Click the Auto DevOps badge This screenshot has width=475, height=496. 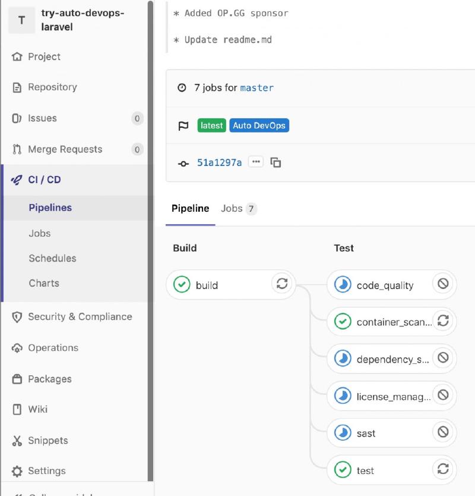click(259, 125)
